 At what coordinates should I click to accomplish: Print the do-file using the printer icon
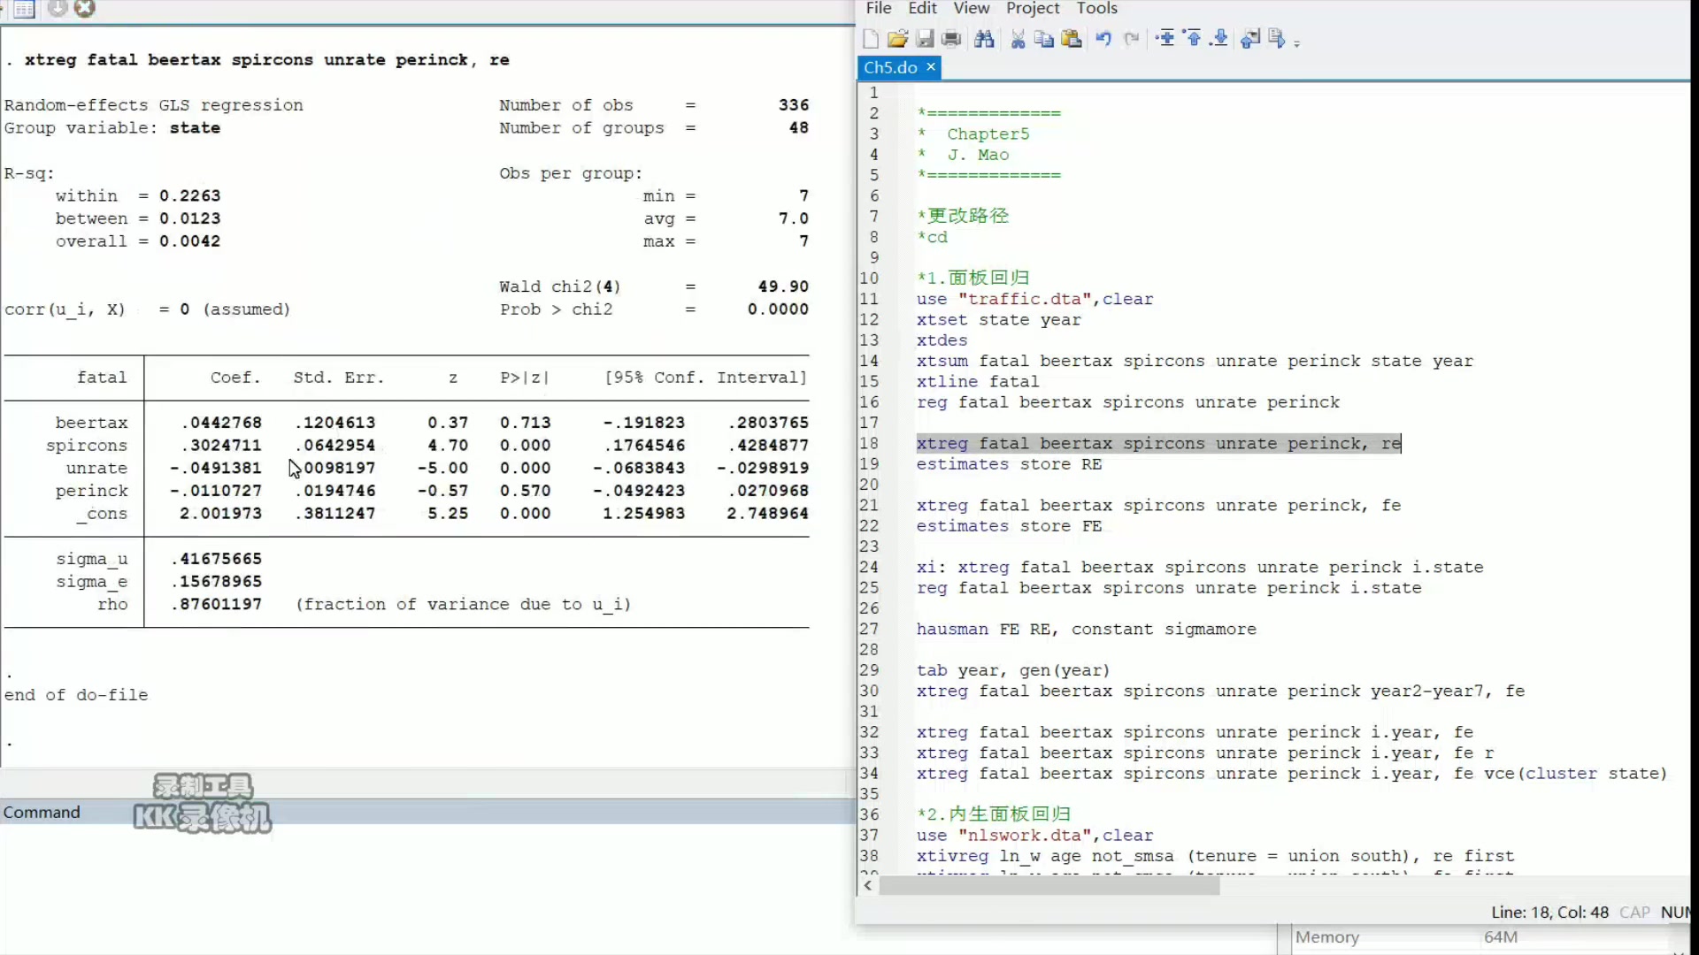click(x=951, y=39)
